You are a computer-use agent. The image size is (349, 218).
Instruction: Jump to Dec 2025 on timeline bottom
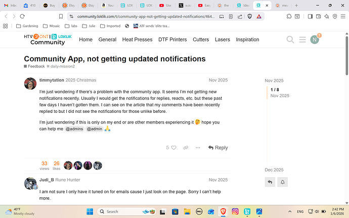point(274,170)
